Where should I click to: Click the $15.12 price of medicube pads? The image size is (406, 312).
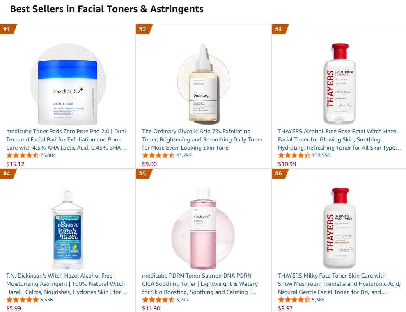(x=15, y=164)
